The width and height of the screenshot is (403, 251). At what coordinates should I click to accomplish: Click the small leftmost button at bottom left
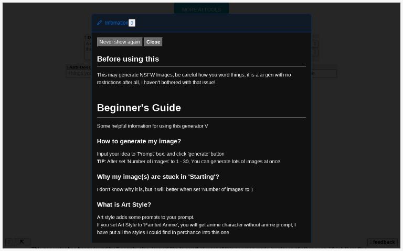tap(9, 242)
